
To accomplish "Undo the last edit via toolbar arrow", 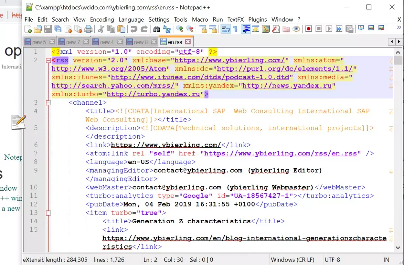I will (134, 29).
